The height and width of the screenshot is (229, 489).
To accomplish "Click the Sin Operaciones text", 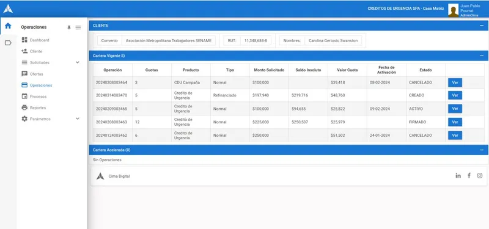I will (x=107, y=160).
